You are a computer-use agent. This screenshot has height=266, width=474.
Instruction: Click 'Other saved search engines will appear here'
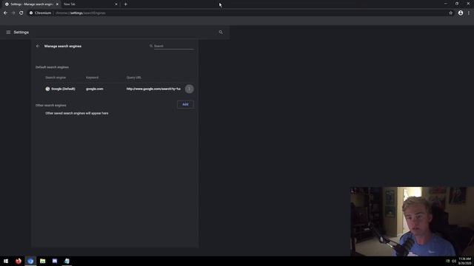[x=77, y=113]
